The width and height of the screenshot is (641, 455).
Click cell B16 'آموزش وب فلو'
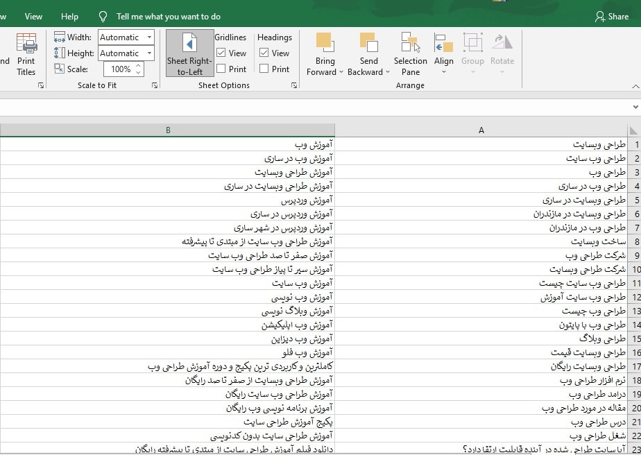[x=168, y=353]
